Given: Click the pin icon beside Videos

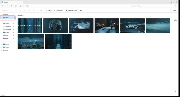Looking at the screenshot, I should pyautogui.click(x=14, y=38).
